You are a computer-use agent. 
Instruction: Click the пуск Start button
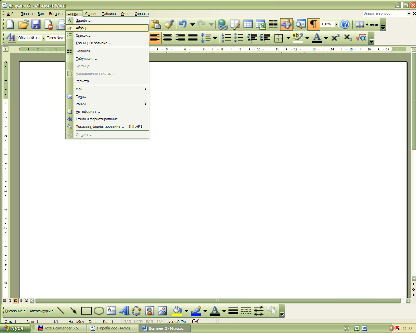coord(15,328)
